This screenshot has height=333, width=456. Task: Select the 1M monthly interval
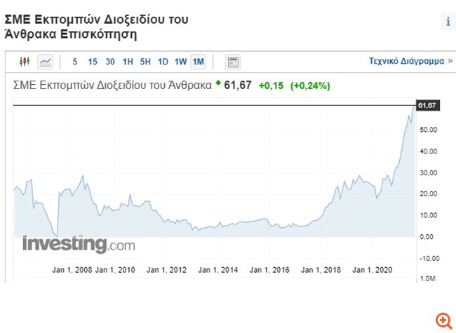(198, 62)
